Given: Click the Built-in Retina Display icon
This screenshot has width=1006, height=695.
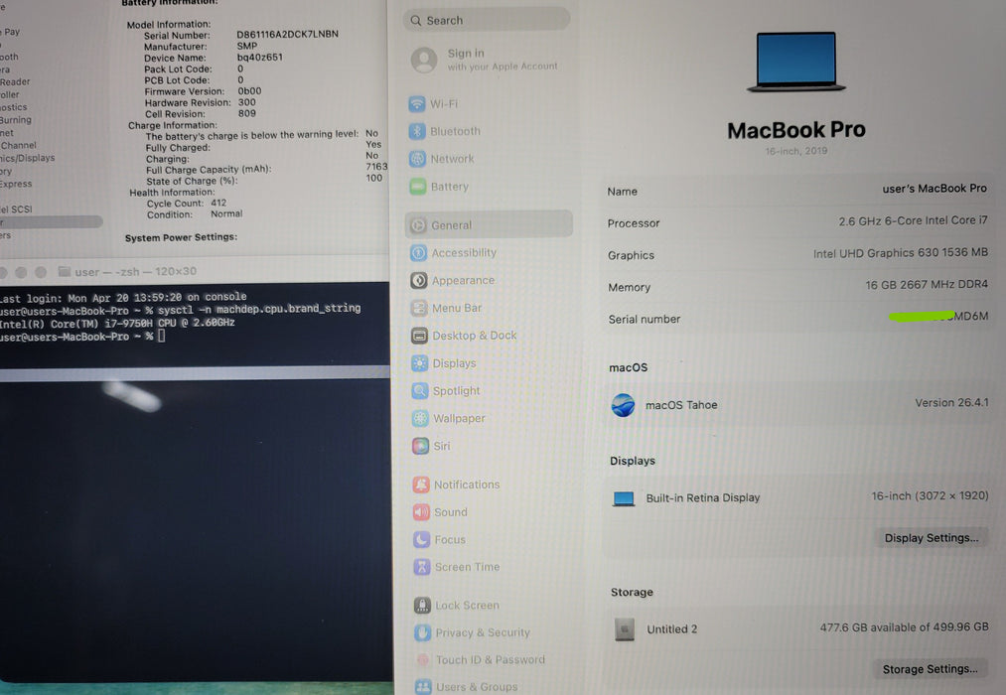Looking at the screenshot, I should (x=624, y=498).
